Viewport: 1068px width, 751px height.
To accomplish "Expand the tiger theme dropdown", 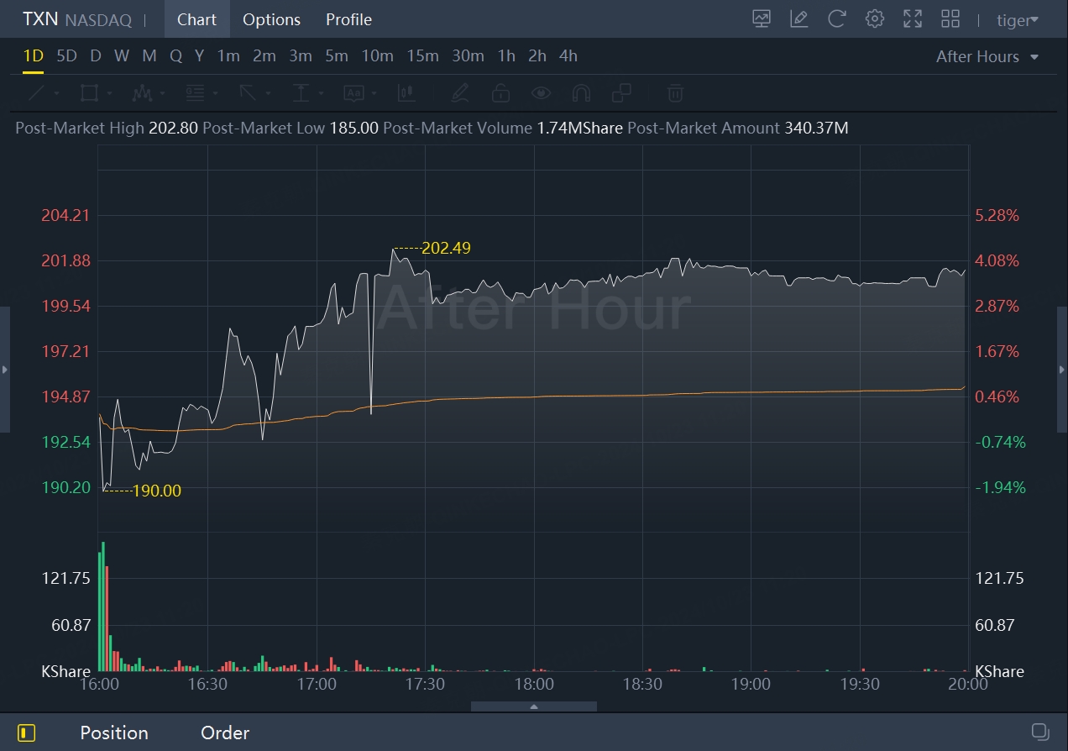I will click(1018, 20).
